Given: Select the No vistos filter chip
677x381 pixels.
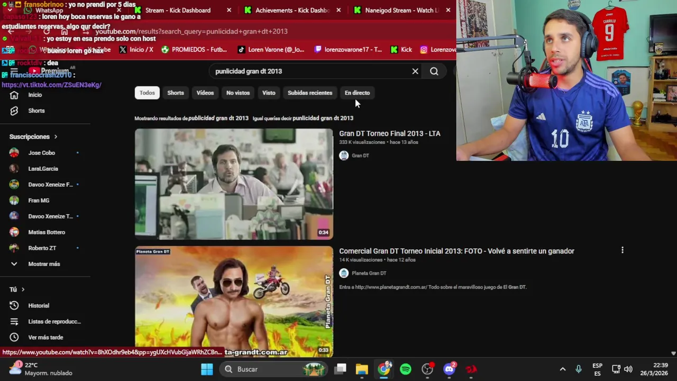Looking at the screenshot, I should (x=238, y=93).
